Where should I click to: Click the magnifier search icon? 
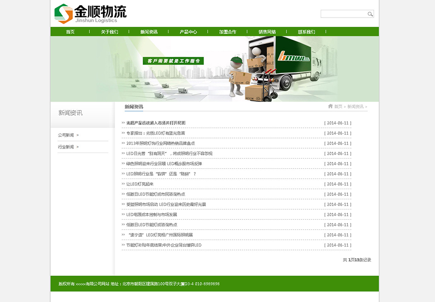click(370, 14)
